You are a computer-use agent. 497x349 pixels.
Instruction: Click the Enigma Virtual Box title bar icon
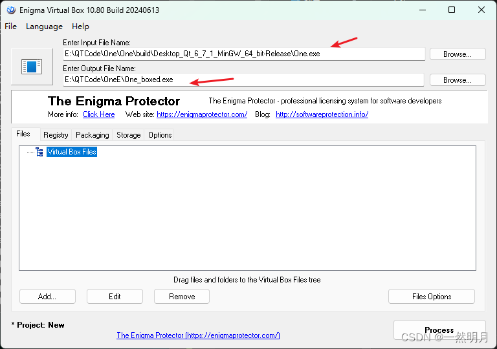[x=11, y=10]
